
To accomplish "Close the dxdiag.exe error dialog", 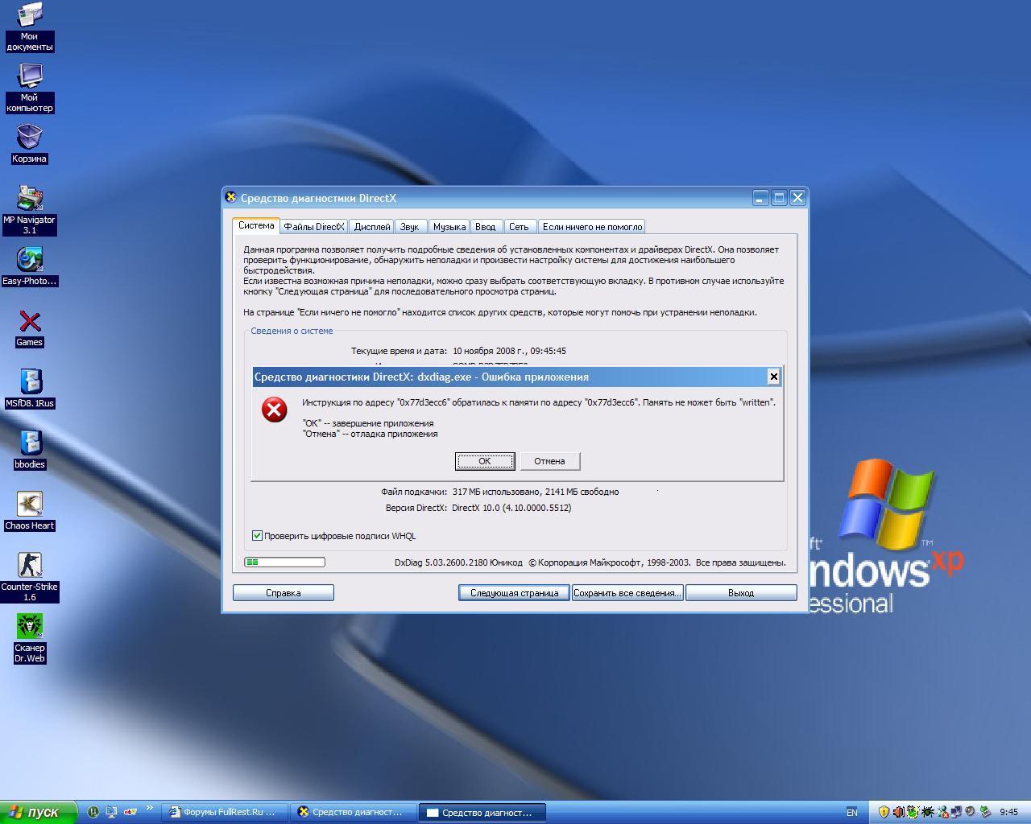I will [x=773, y=377].
